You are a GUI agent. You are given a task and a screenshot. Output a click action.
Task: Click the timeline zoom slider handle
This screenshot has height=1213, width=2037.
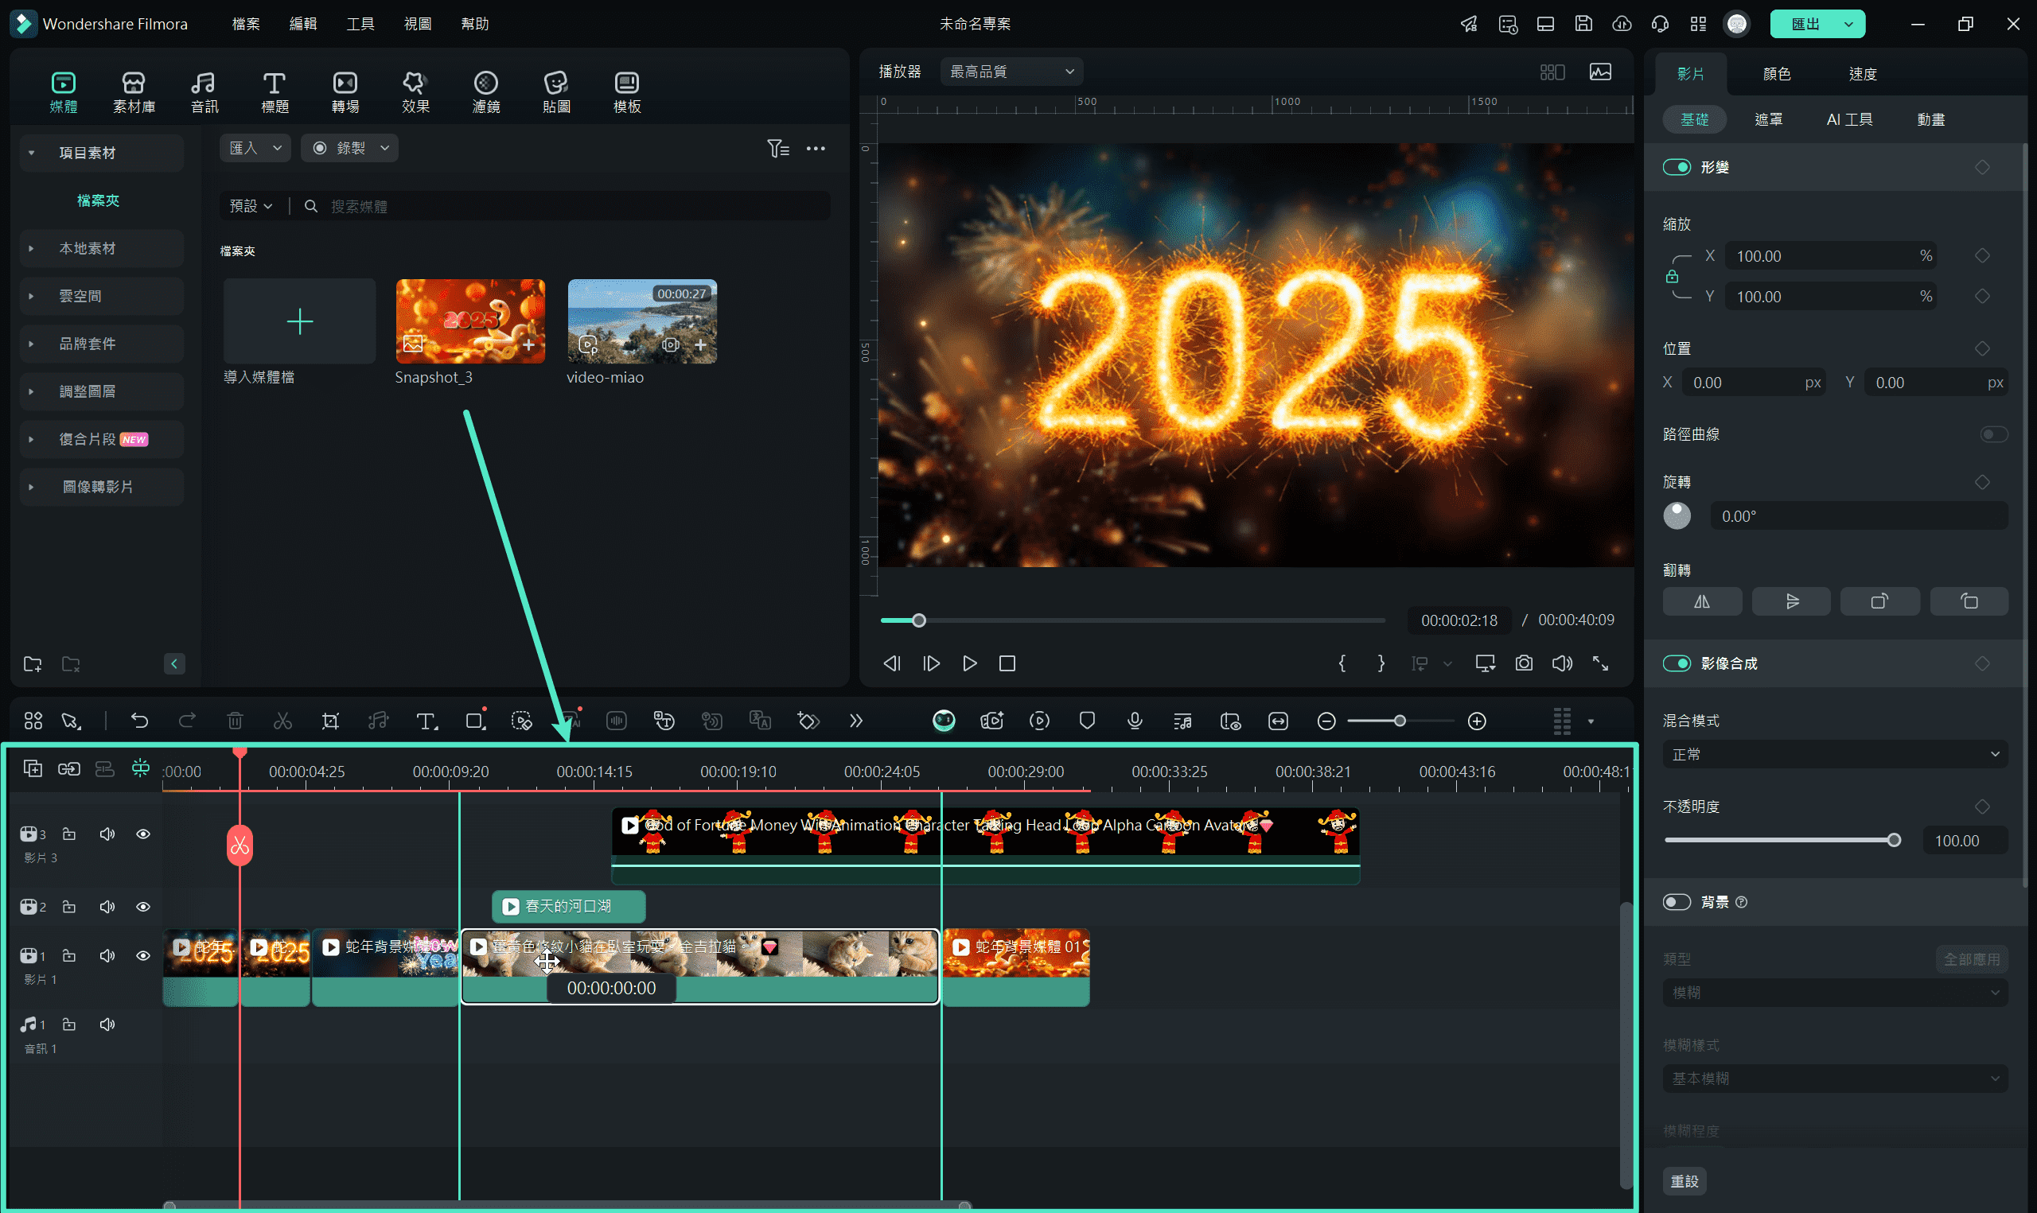coord(1400,721)
